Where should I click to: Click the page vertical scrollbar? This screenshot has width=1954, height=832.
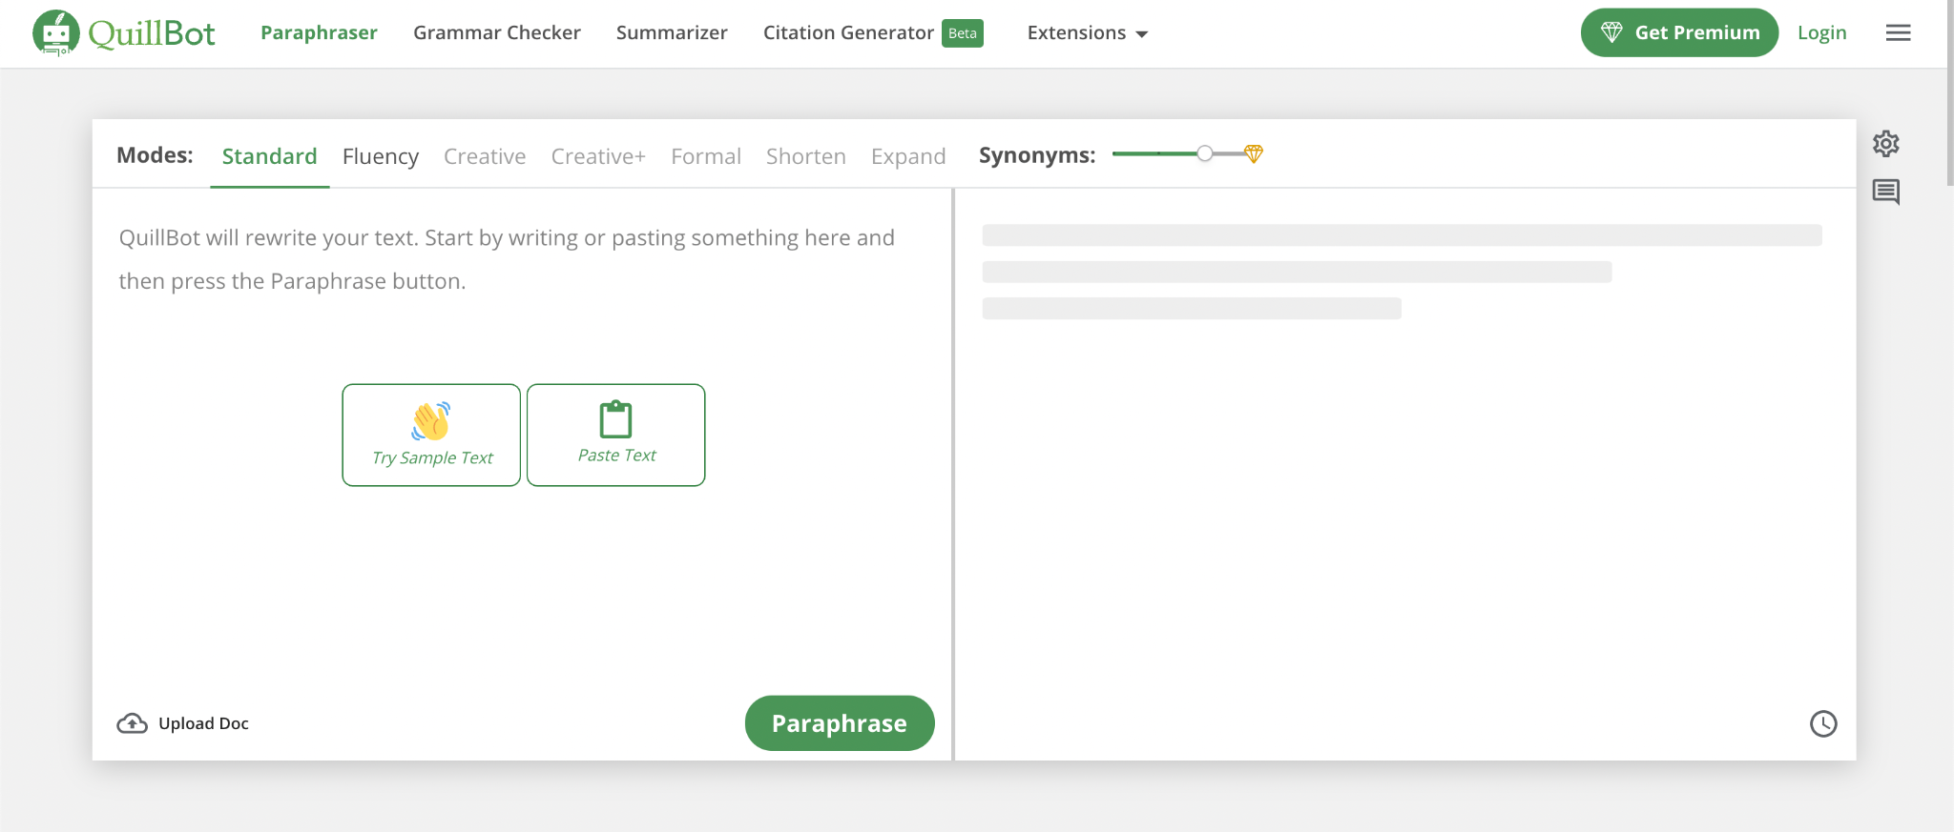[x=1950, y=92]
